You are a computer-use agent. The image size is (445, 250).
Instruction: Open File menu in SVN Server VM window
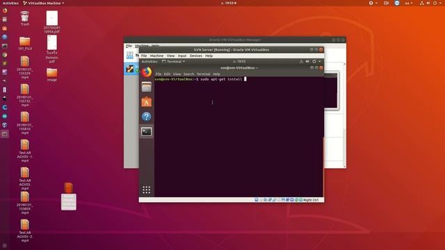tap(144, 56)
